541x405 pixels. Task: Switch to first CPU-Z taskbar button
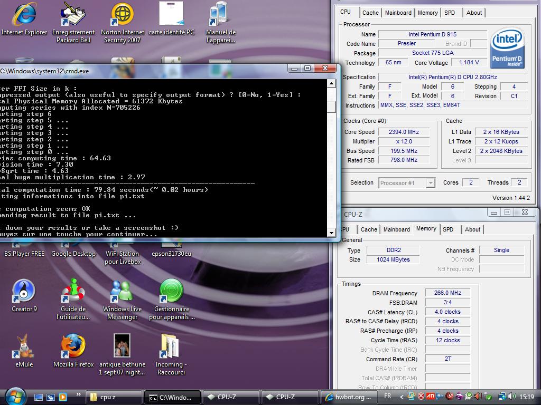231,397
